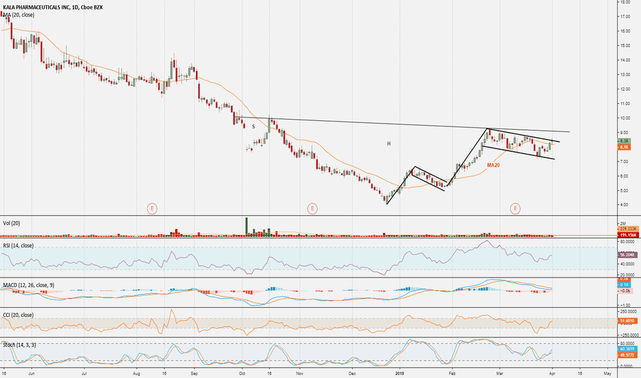This screenshot has width=641, height=378.
Task: Click the green 8.28 last price label
Action: [624, 141]
